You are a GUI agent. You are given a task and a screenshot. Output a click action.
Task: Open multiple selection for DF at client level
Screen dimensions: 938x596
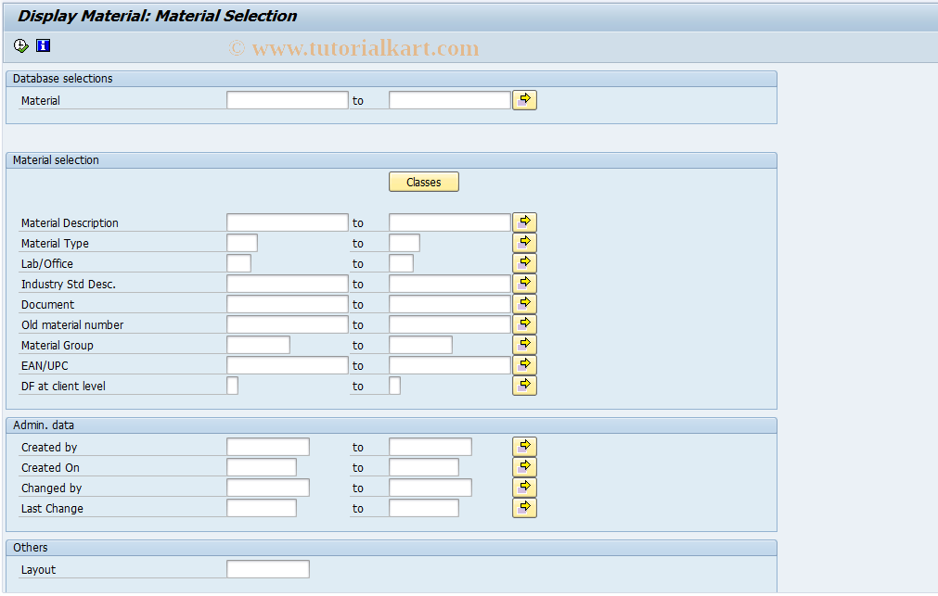point(524,385)
